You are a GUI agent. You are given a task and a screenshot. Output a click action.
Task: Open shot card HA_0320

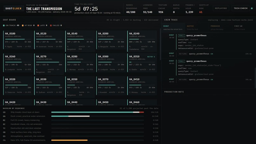click(x=18, y=86)
